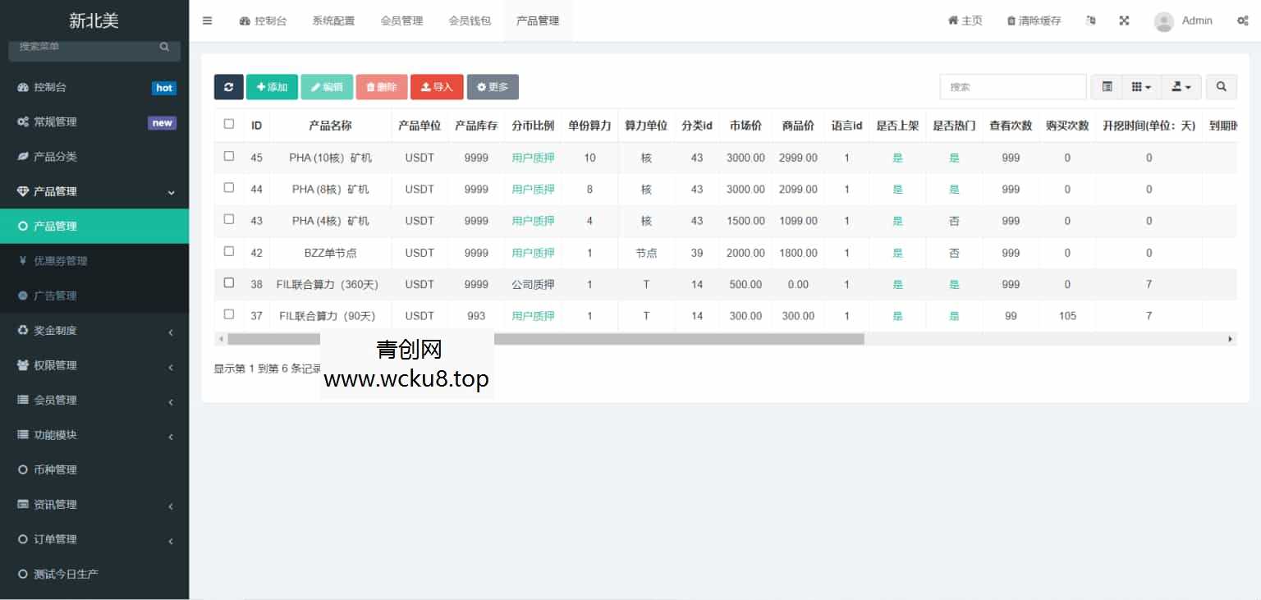Click the 添加 add button
Viewport: 1261px width, 600px height.
point(272,86)
